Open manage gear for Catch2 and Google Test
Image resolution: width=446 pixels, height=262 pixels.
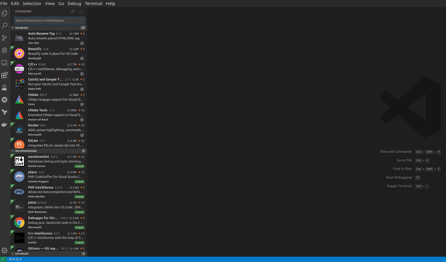tap(82, 89)
